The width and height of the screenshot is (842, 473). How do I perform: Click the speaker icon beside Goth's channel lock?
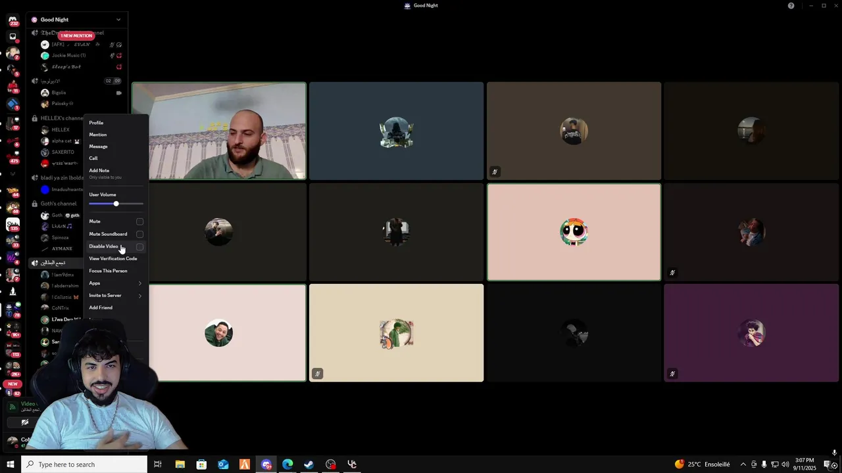pyautogui.click(x=35, y=204)
